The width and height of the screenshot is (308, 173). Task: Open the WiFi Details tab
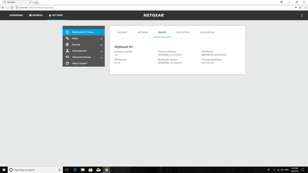coord(183,32)
